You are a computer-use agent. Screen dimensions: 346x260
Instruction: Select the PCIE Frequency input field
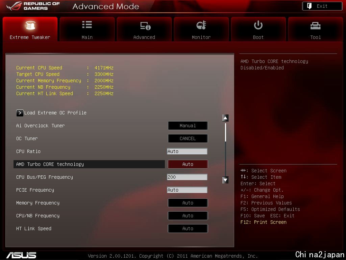[x=187, y=190]
